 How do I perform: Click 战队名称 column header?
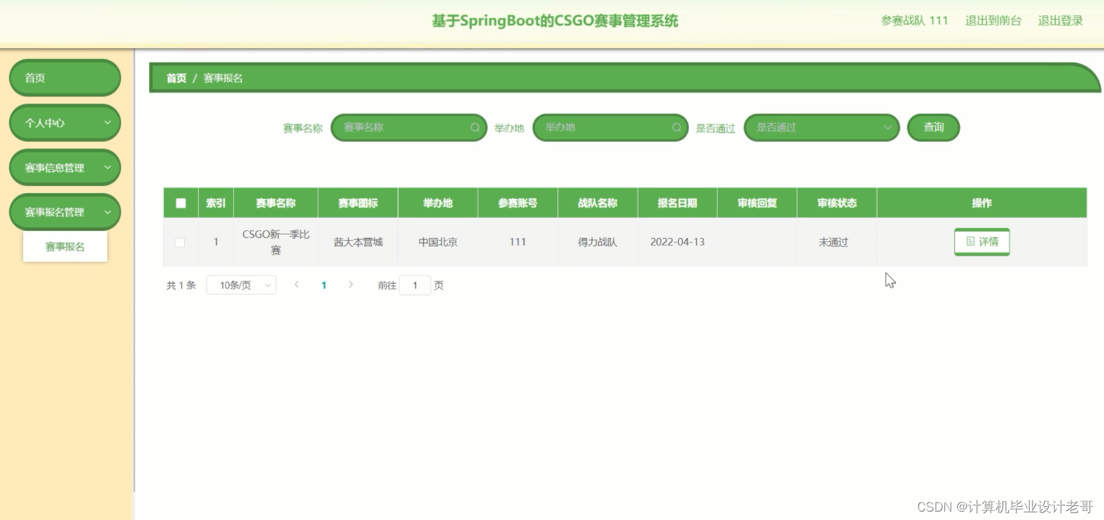coord(597,203)
